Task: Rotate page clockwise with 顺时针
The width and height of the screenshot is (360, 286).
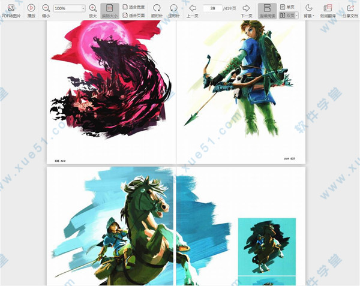Action: [x=157, y=11]
